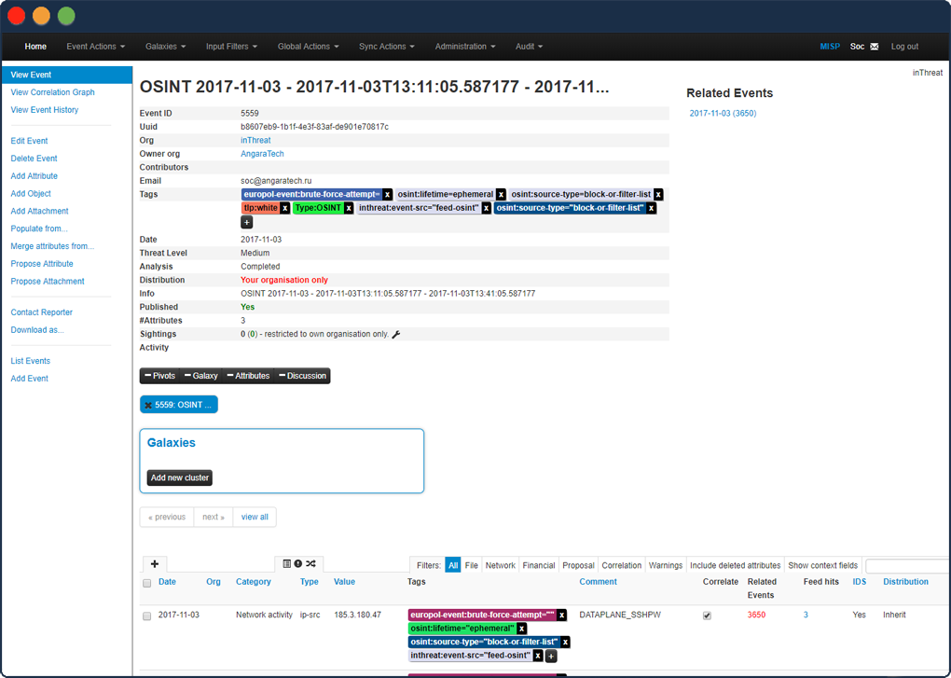The width and height of the screenshot is (951, 678).
Task: Click feed hits value 3
Action: [x=806, y=616]
